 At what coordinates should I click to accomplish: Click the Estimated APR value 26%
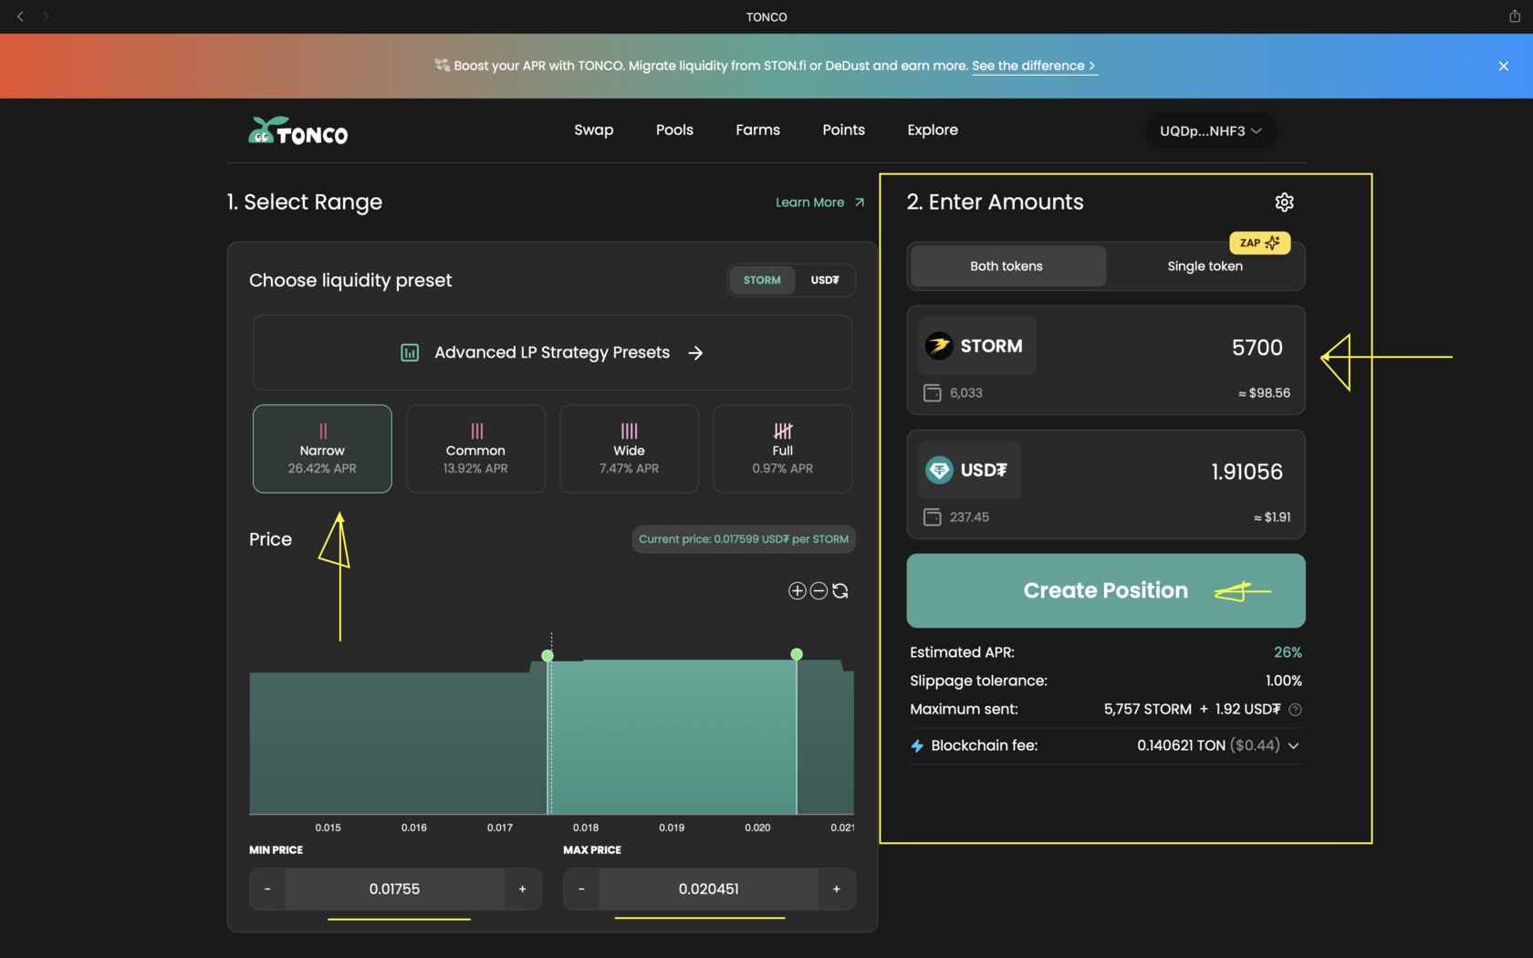click(x=1288, y=652)
